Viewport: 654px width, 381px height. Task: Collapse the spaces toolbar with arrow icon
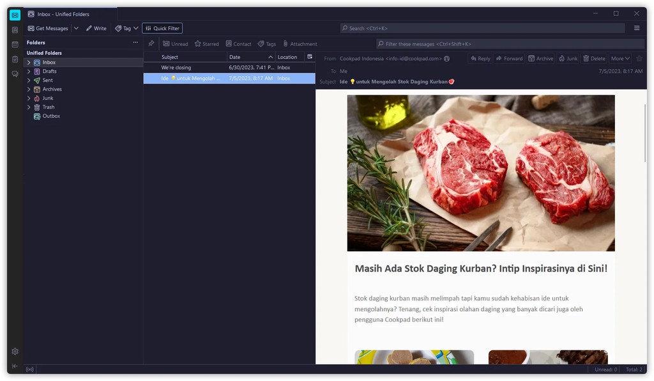pos(15,366)
